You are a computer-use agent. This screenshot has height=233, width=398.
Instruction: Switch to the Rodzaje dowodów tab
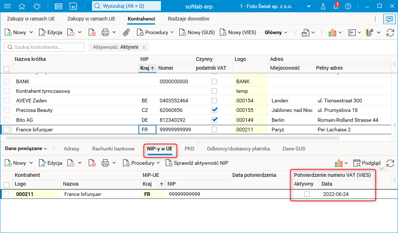click(x=189, y=19)
